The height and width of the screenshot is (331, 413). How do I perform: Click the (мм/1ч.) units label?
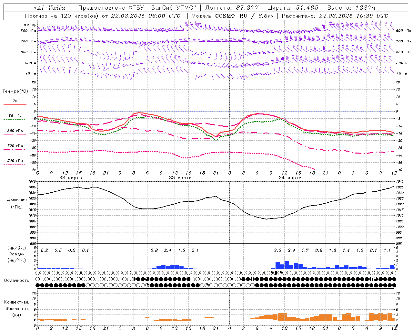click(16, 261)
